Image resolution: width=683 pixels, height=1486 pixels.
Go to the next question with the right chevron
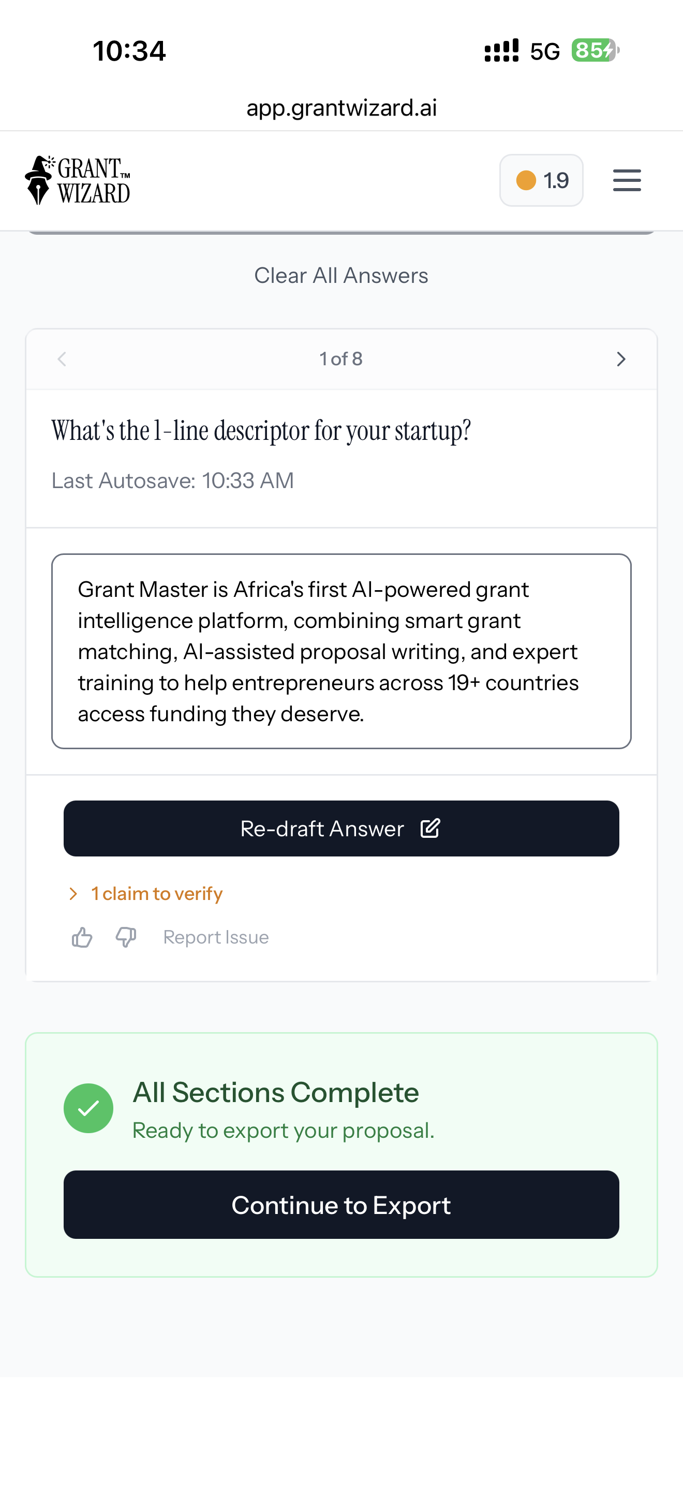621,359
